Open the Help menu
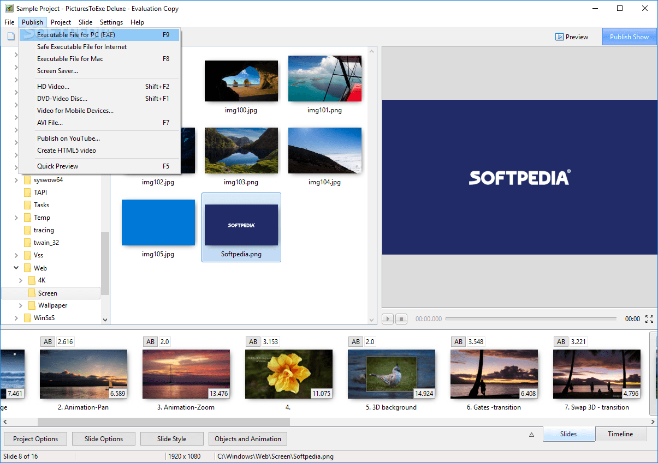658x463 pixels. tap(137, 22)
